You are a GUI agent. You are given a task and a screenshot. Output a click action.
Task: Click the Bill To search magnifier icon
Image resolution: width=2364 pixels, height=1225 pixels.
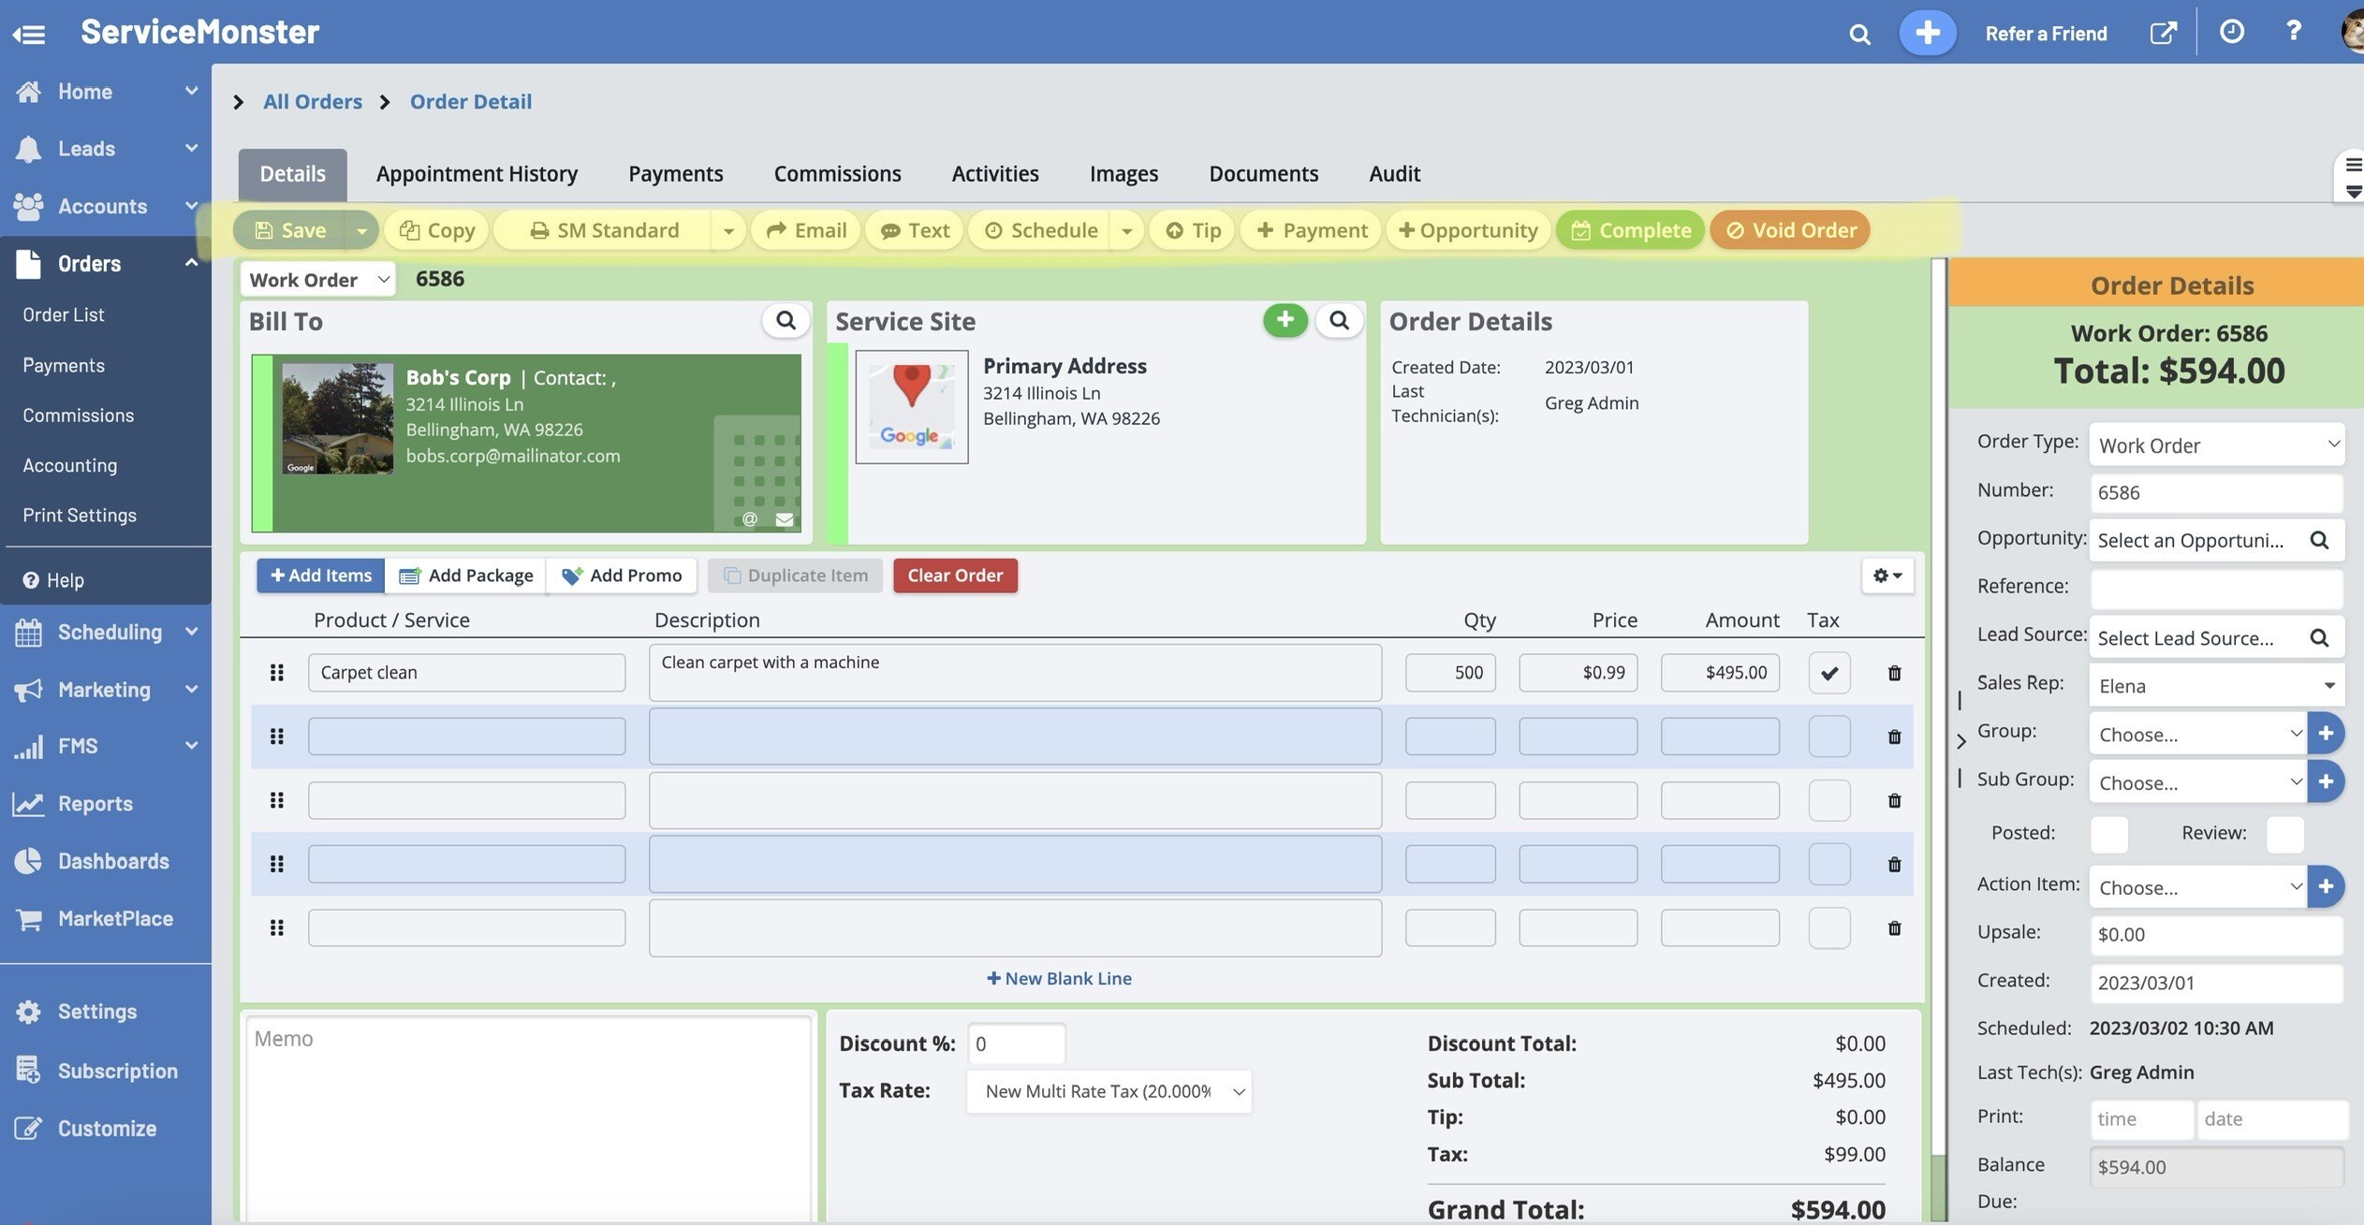click(x=786, y=321)
